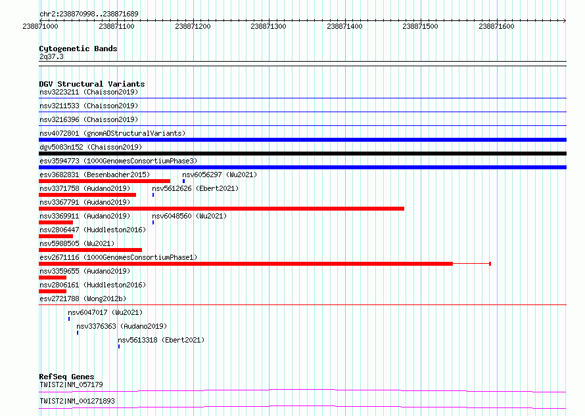Open variant nsv6056297 (Wu2021)
Screen dimensions: 585x416
220,175
